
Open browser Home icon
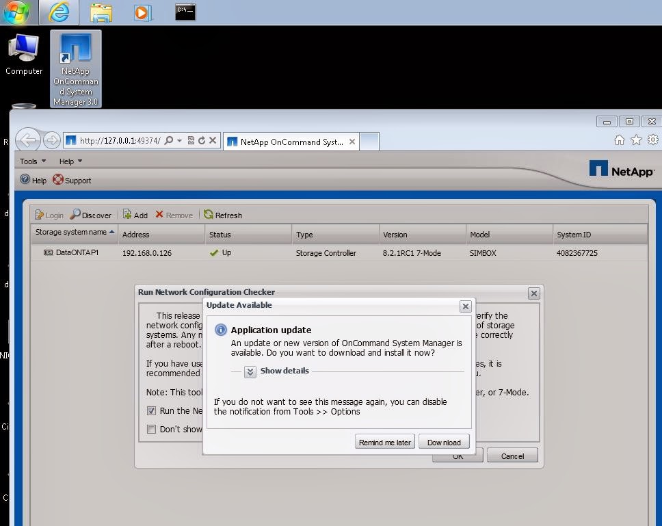pos(620,140)
